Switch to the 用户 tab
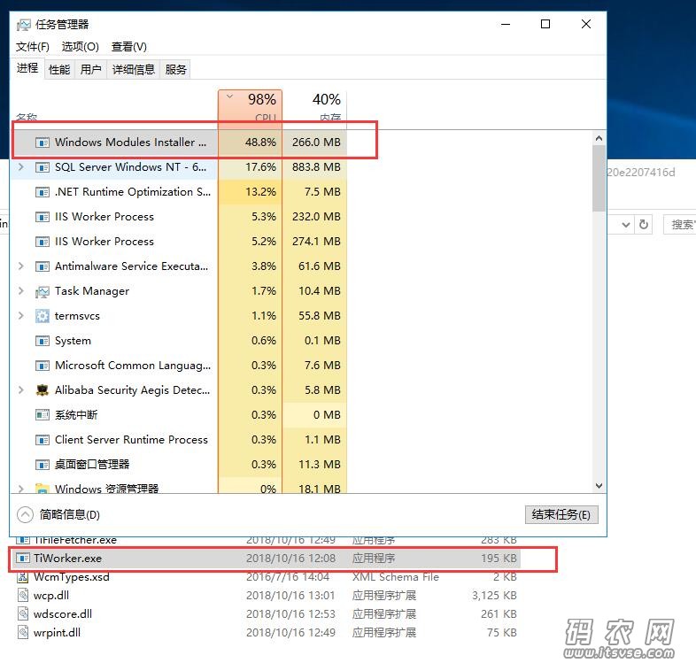This screenshot has height=663, width=696. [91, 70]
